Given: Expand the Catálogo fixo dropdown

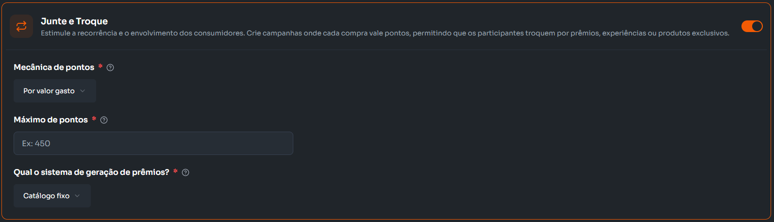Looking at the screenshot, I should coord(52,196).
